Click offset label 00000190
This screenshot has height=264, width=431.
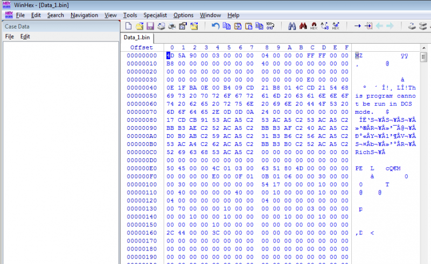[142, 257]
